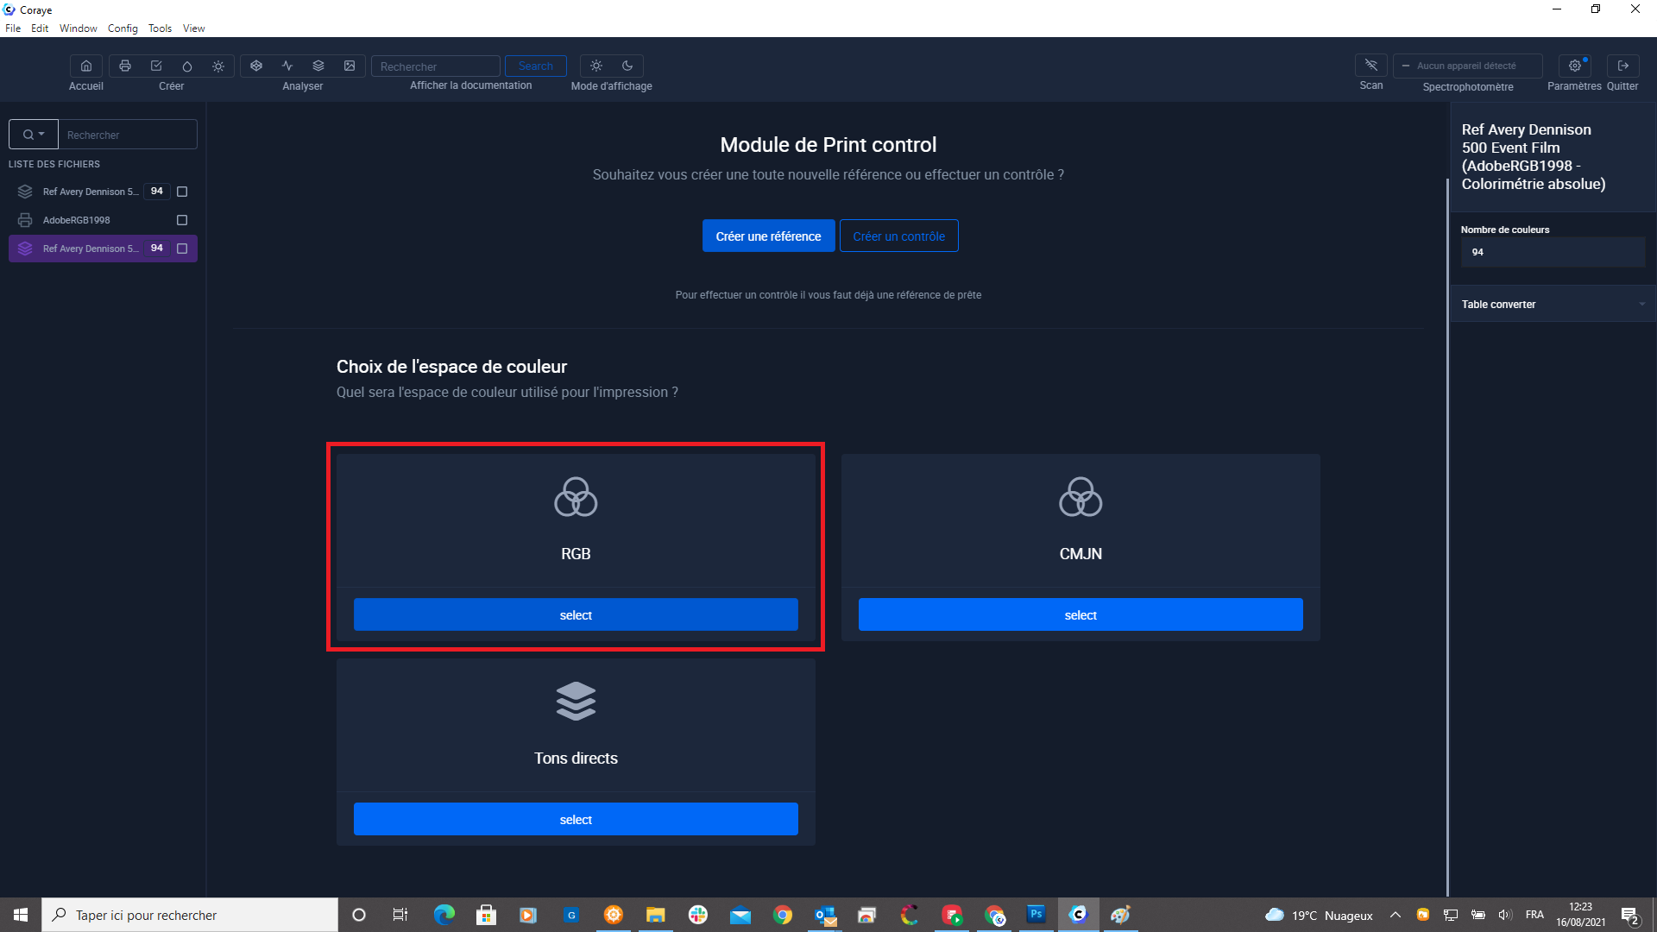Viewport: 1657px width, 932px height.
Task: Open File Explorer from the taskbar
Action: click(x=656, y=915)
